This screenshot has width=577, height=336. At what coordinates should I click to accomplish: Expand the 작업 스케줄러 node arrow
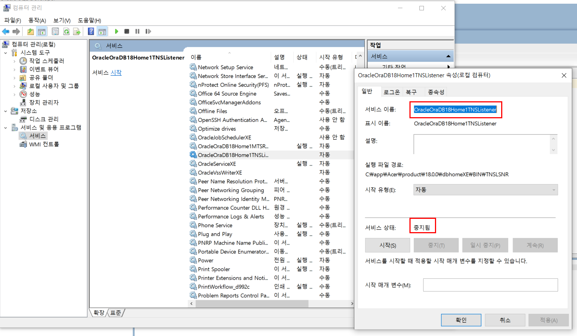[x=14, y=61]
